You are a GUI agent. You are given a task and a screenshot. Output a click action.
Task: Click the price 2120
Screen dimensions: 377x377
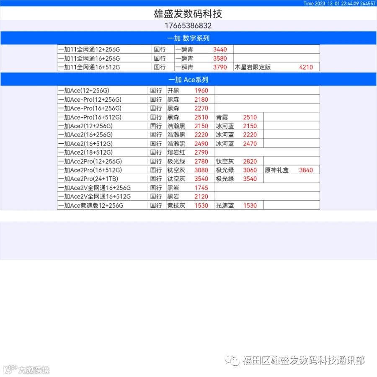(201, 197)
